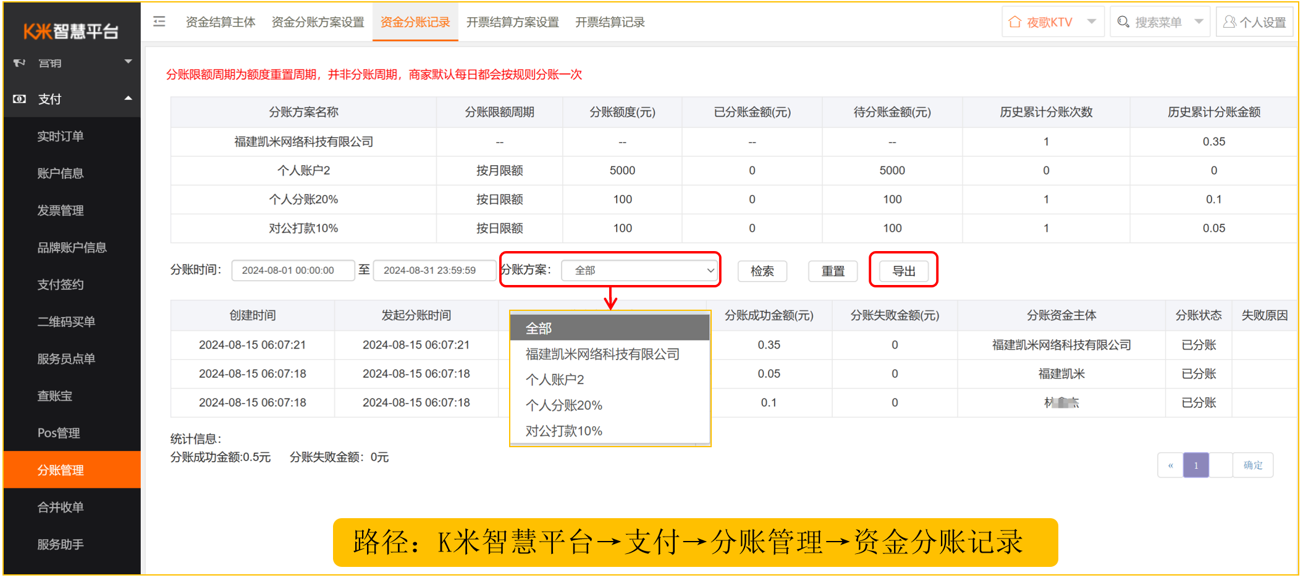Viewport: 1303px width, 578px height.
Task: Select page 1 in pagination
Action: [1196, 465]
